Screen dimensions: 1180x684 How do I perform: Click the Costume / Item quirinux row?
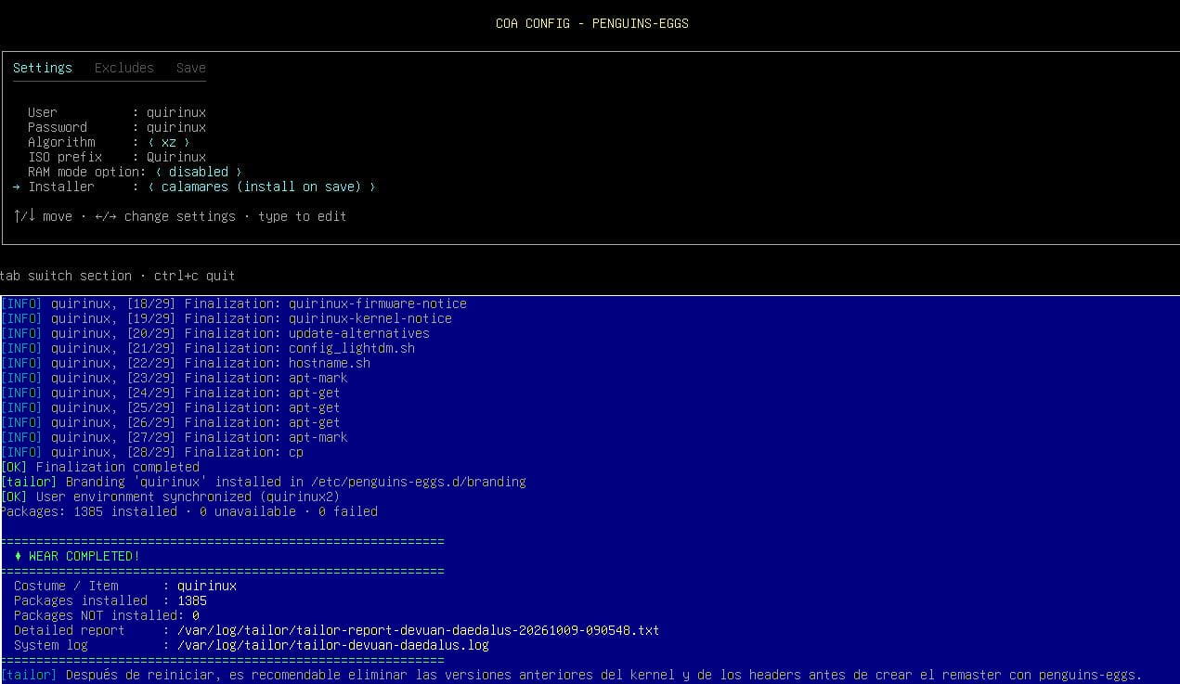pyautogui.click(x=125, y=586)
